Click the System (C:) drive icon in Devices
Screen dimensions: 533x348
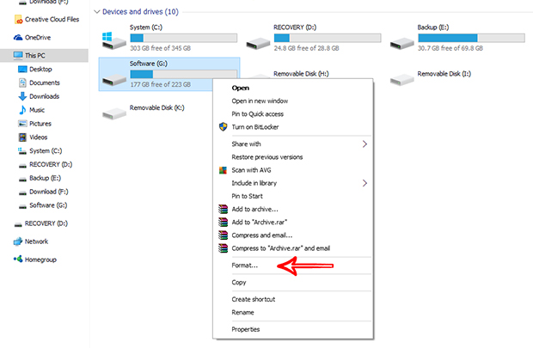[113, 40]
